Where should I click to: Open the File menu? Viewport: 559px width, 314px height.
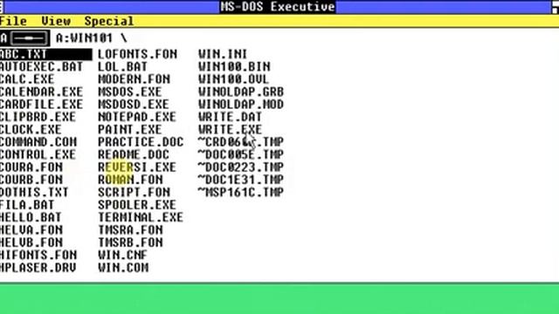click(x=13, y=21)
